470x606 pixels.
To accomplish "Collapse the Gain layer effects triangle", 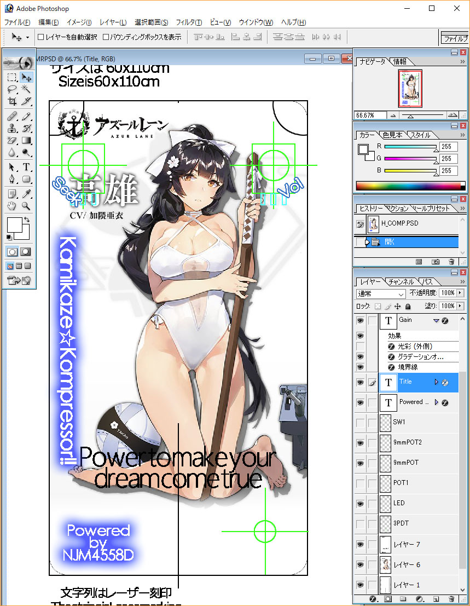I will point(437,320).
